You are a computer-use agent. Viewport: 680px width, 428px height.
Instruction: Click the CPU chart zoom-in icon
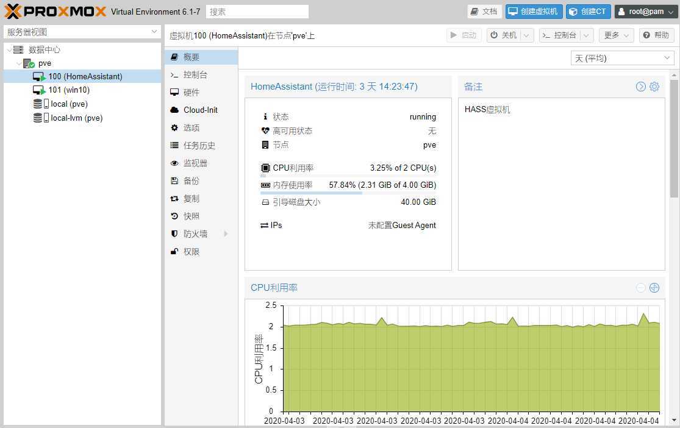(654, 288)
